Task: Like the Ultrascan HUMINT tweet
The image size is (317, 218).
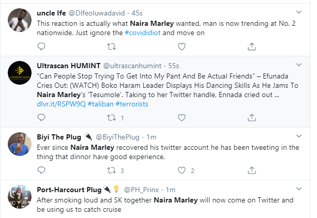Action: [181, 118]
